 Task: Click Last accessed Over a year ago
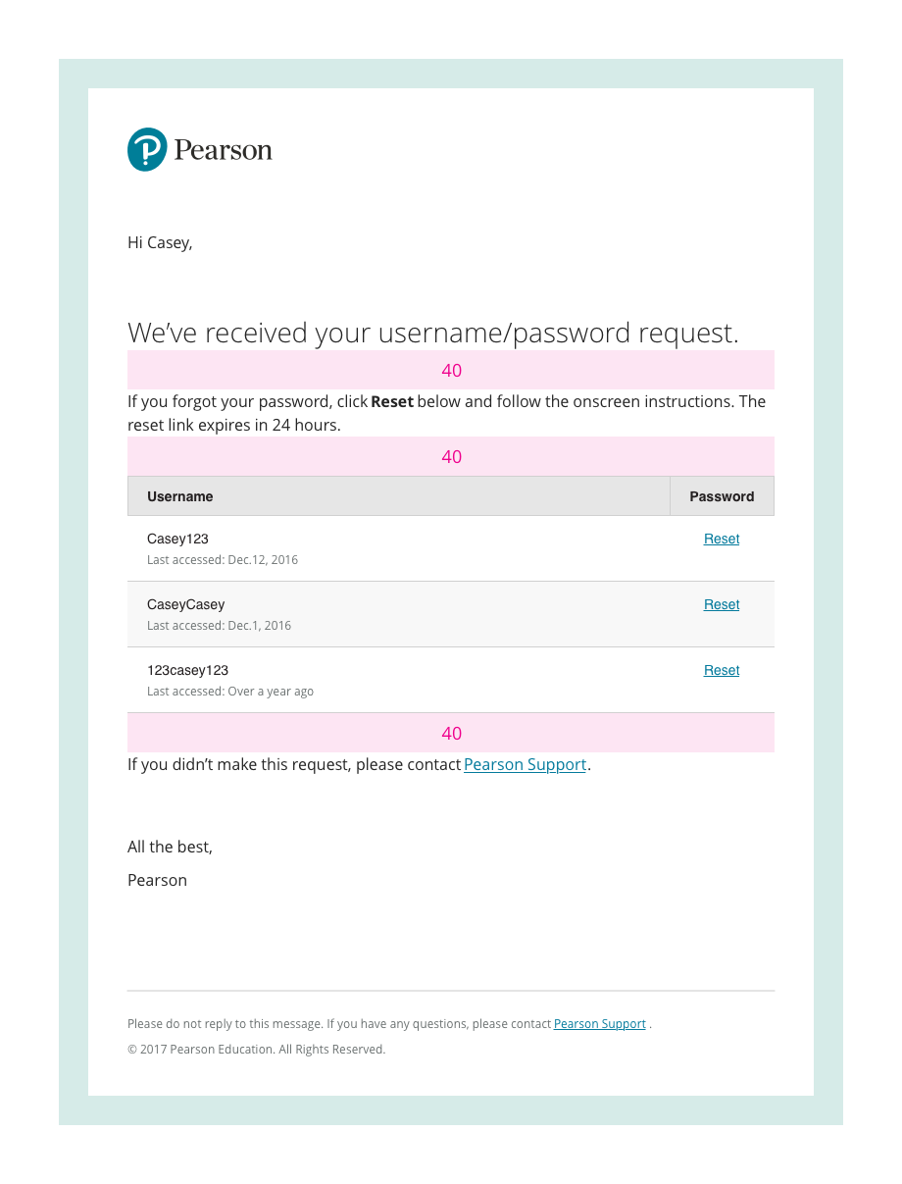tap(230, 692)
